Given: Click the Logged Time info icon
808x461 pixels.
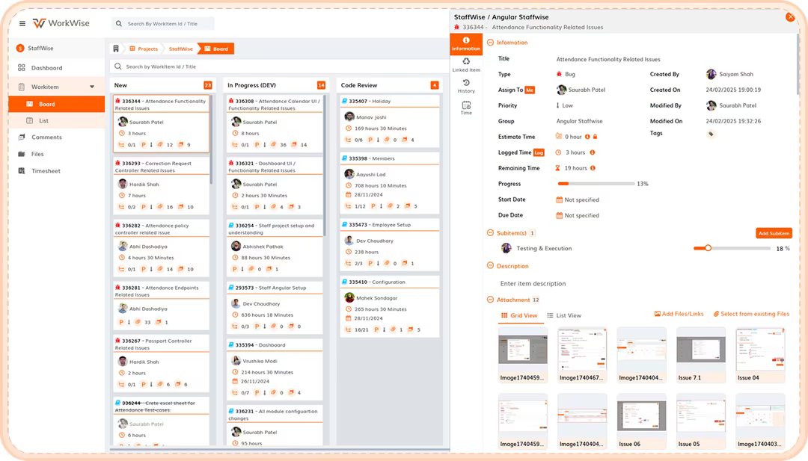Looking at the screenshot, I should click(592, 152).
